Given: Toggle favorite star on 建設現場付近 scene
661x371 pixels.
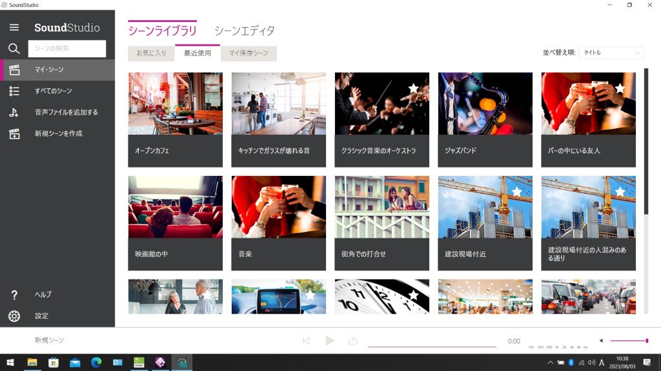Looking at the screenshot, I should [x=517, y=191].
